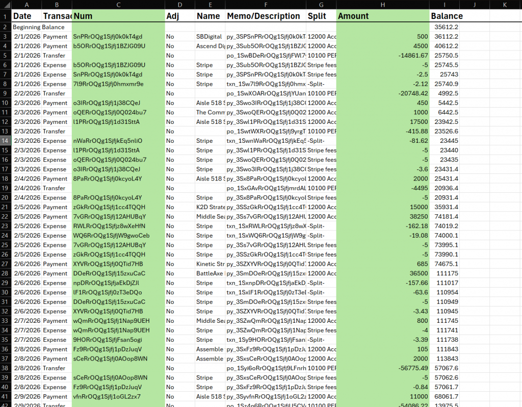Select the column H header
522x407 pixels.
[382, 5]
